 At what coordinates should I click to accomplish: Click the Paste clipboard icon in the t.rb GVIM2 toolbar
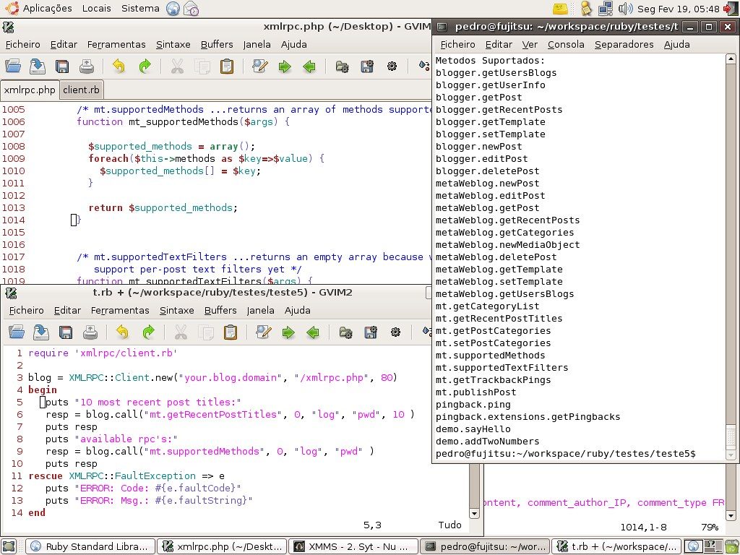(231, 332)
